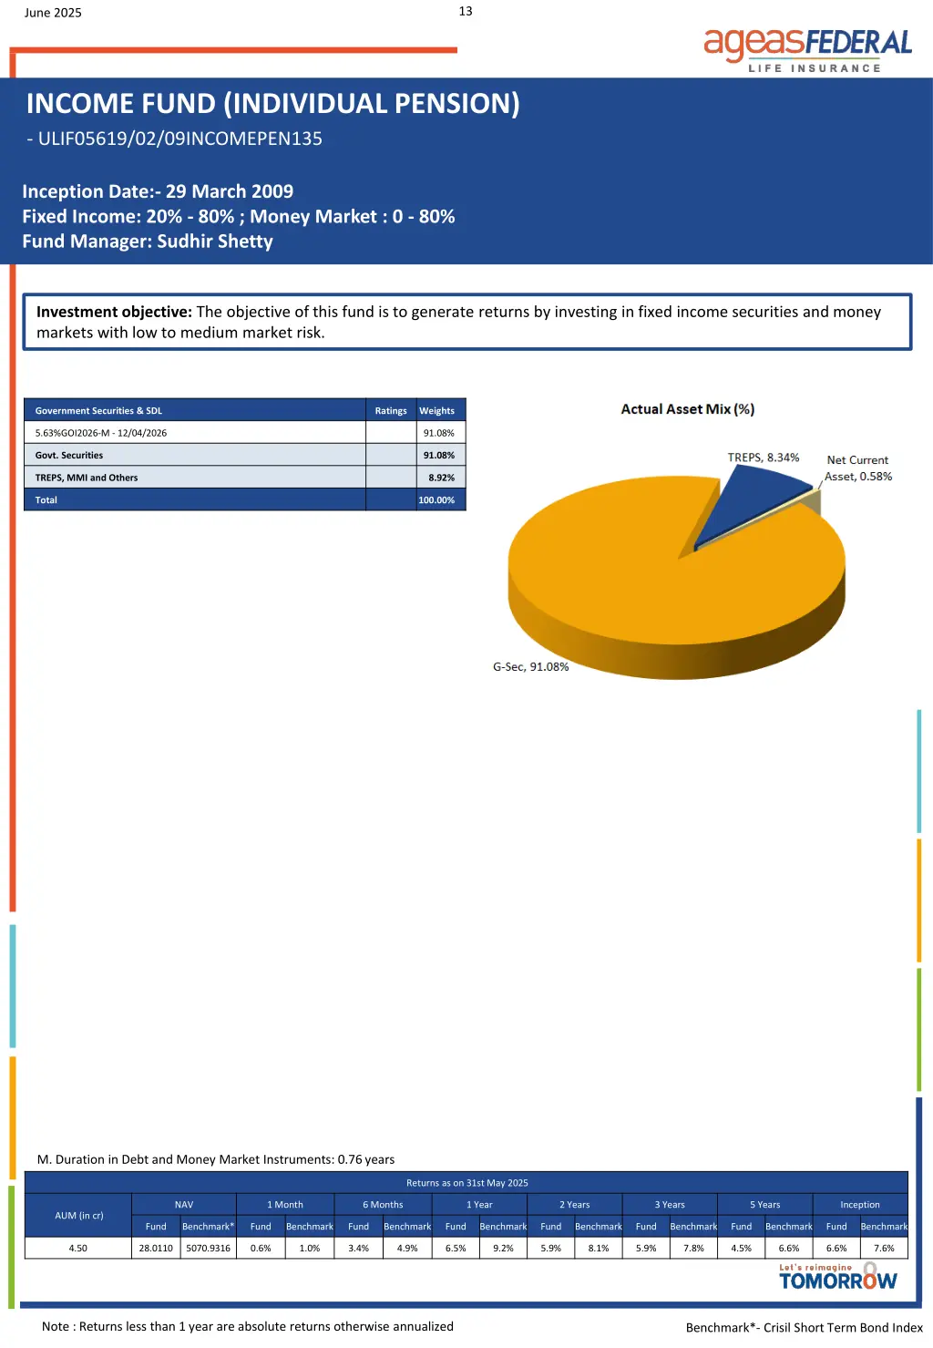The height and width of the screenshot is (1348, 933).
Task: Click the TREPS, 8.34% chart label
Action: [764, 458]
